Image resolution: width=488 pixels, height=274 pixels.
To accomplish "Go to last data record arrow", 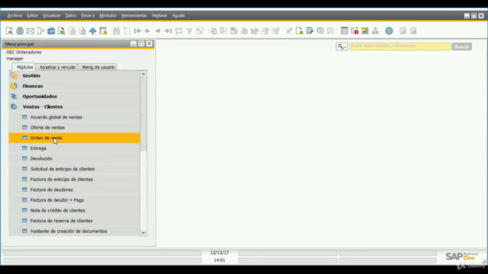I will pos(168,30).
